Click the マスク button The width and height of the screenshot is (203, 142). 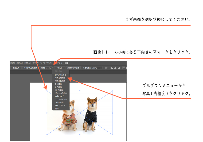tap(60, 68)
